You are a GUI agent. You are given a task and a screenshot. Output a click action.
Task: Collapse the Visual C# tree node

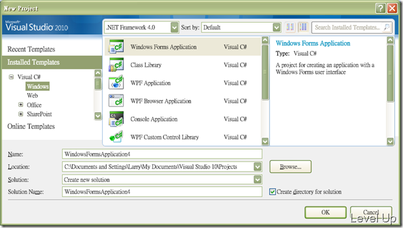click(11, 76)
